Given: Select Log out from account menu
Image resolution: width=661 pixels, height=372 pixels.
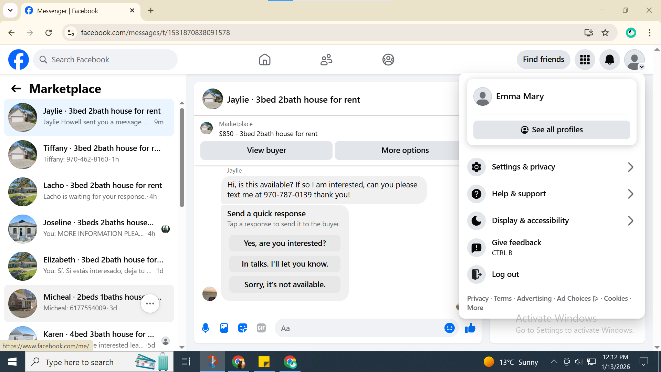Looking at the screenshot, I should coord(505,275).
